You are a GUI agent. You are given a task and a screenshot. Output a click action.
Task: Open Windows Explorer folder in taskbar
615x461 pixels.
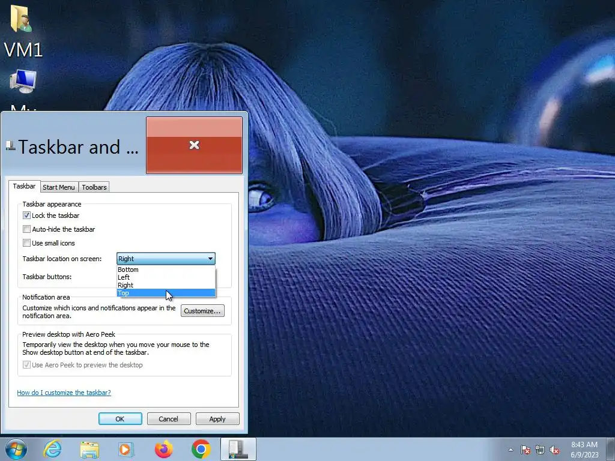pos(89,449)
